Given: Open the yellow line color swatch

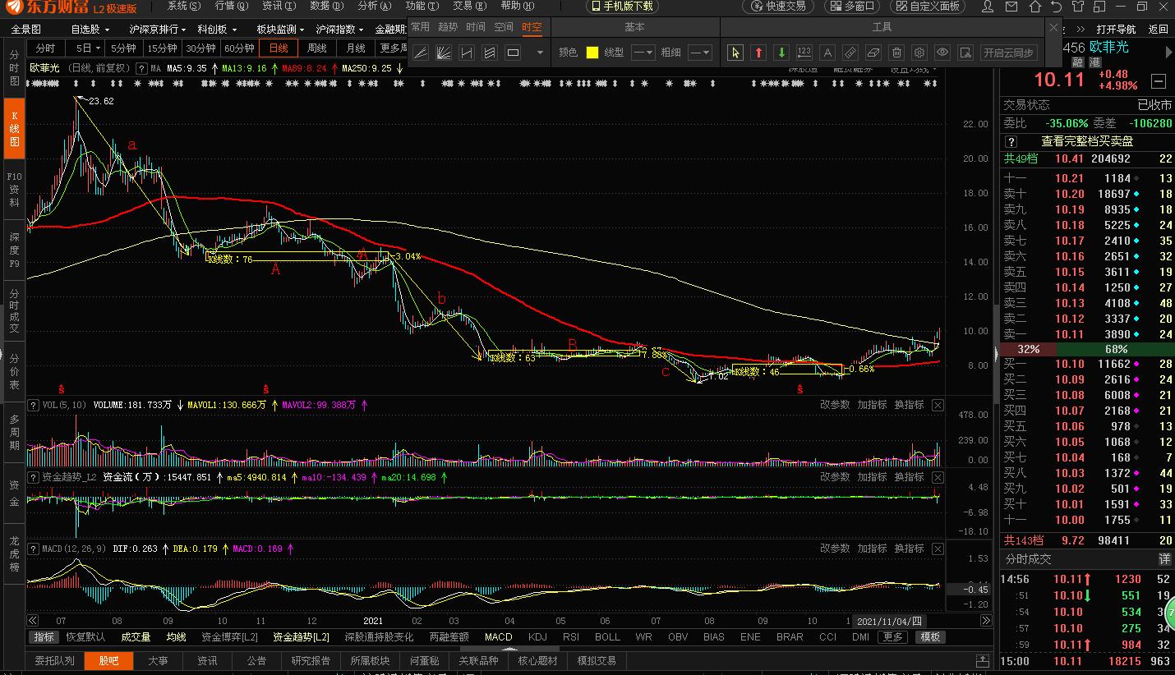Looking at the screenshot, I should click(x=592, y=53).
